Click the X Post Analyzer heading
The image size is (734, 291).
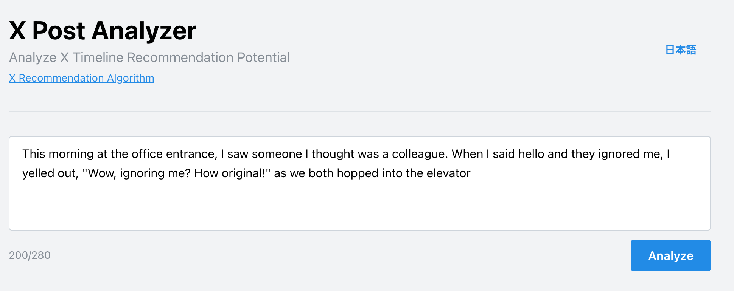coord(103,30)
